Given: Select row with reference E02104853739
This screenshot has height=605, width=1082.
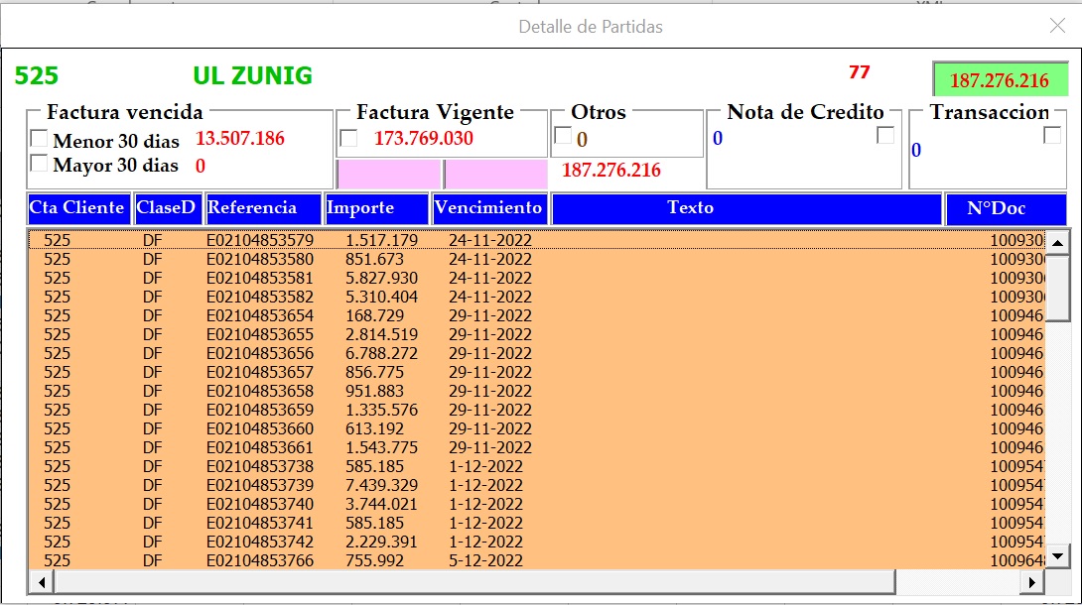Looking at the screenshot, I should coord(537,485).
